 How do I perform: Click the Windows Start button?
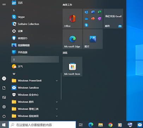coord(4,125)
